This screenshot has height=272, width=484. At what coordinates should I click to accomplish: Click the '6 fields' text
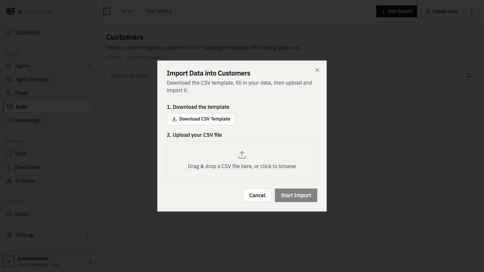coord(113,57)
